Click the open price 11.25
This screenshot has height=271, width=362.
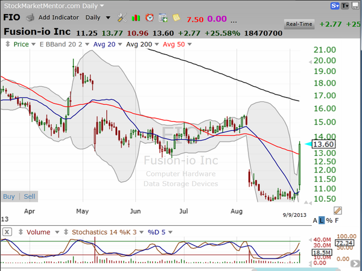tap(87, 33)
